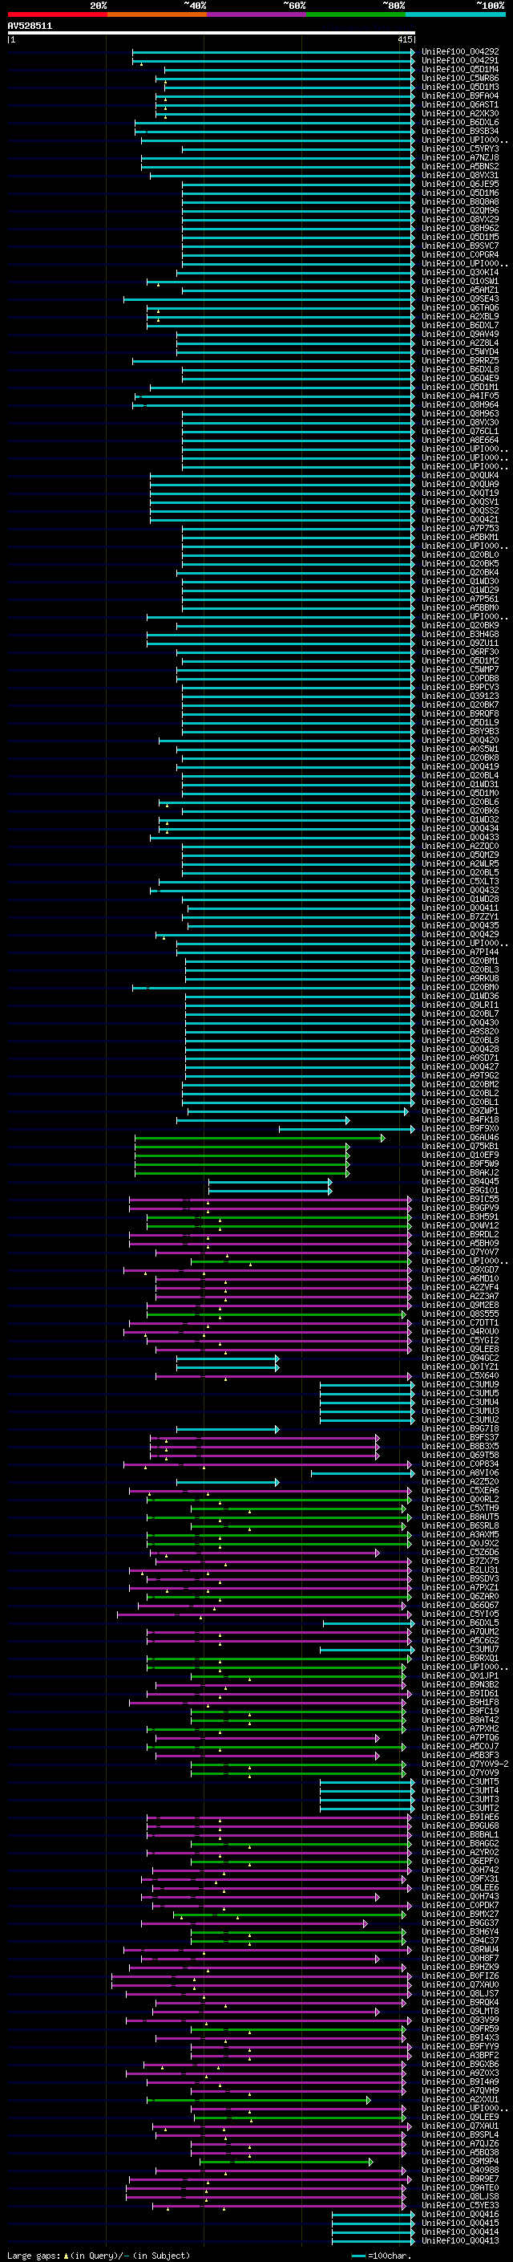Select the UniRef100_C3UMU9 label

(x=460, y=1384)
